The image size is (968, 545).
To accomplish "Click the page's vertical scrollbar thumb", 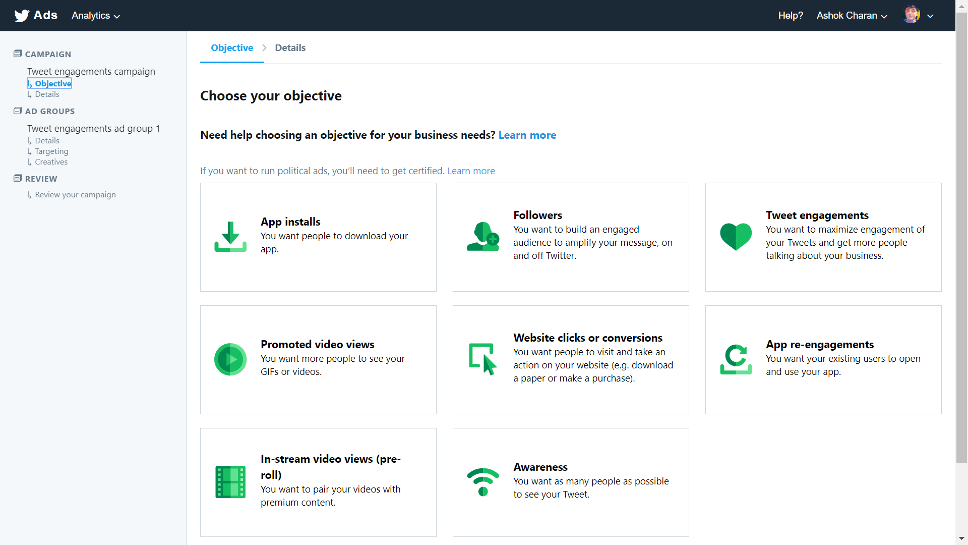I will click(x=961, y=237).
